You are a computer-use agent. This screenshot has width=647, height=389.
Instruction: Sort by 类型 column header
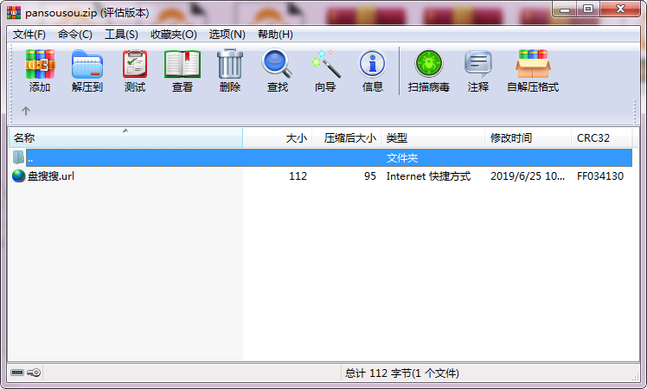coord(432,137)
